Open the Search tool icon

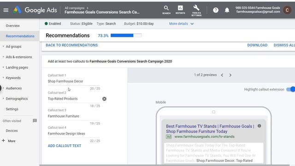[x=166, y=10]
